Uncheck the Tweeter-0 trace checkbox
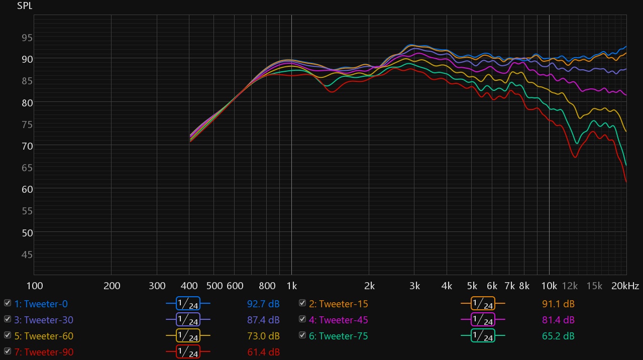 pos(8,303)
